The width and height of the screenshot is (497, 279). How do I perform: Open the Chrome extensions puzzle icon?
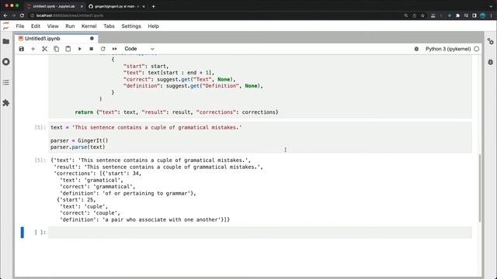tap(457, 15)
